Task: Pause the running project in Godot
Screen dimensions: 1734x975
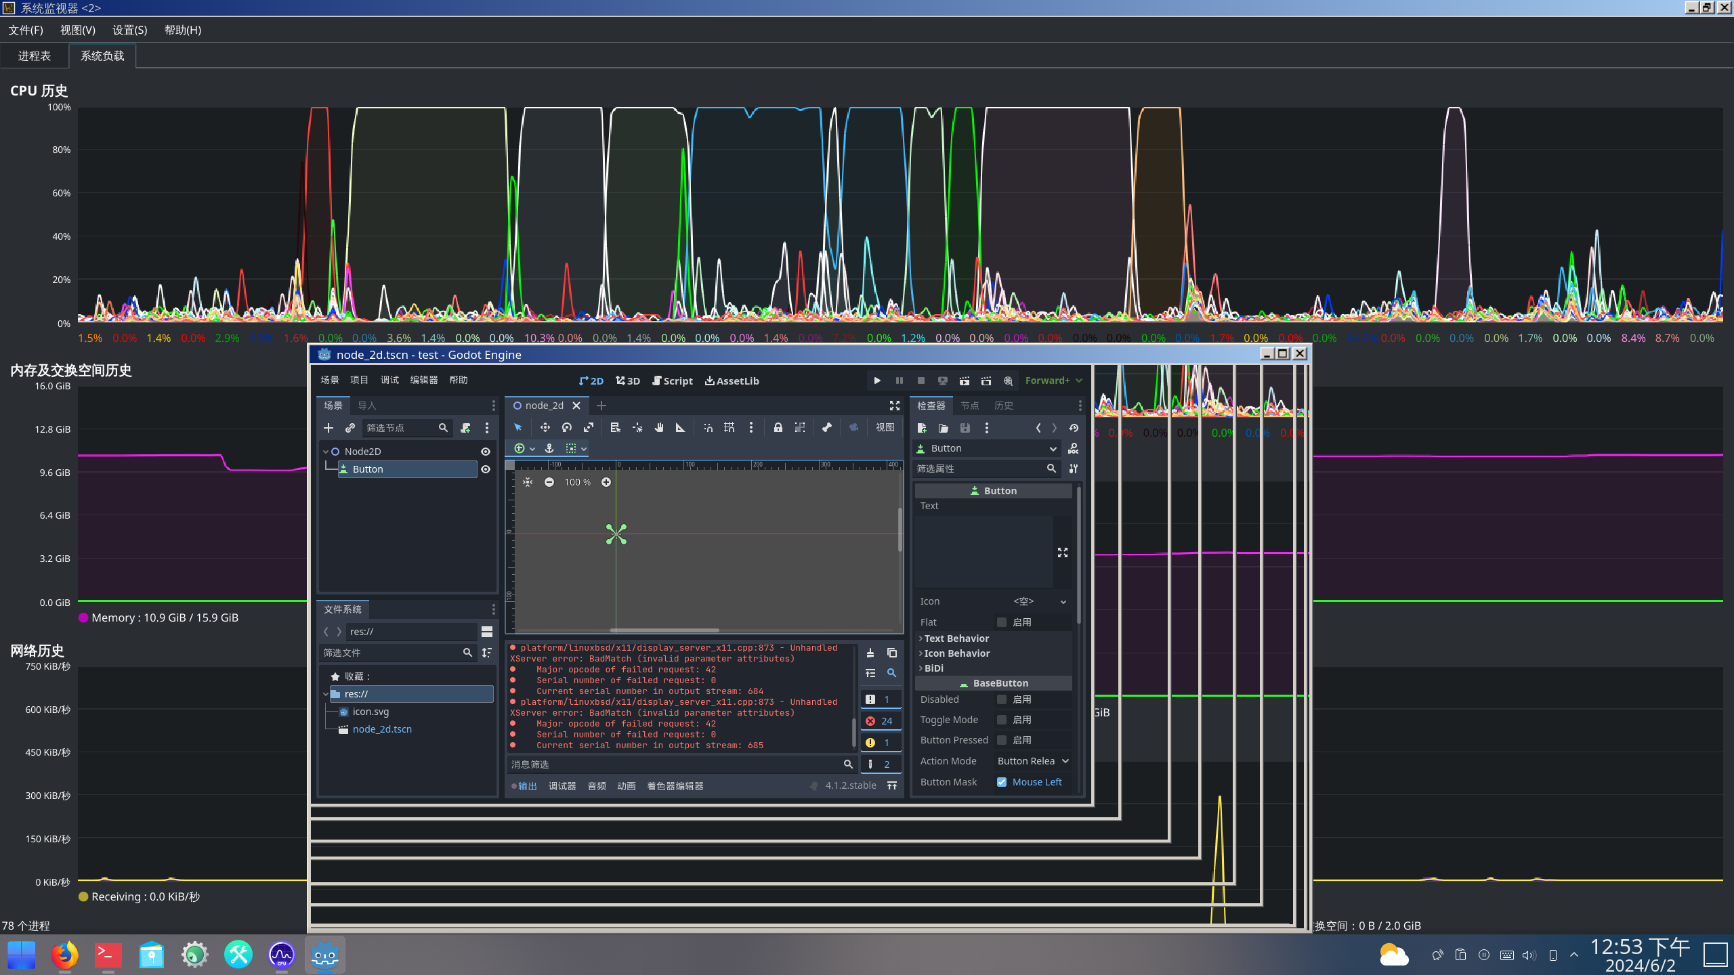Action: pyautogui.click(x=899, y=381)
